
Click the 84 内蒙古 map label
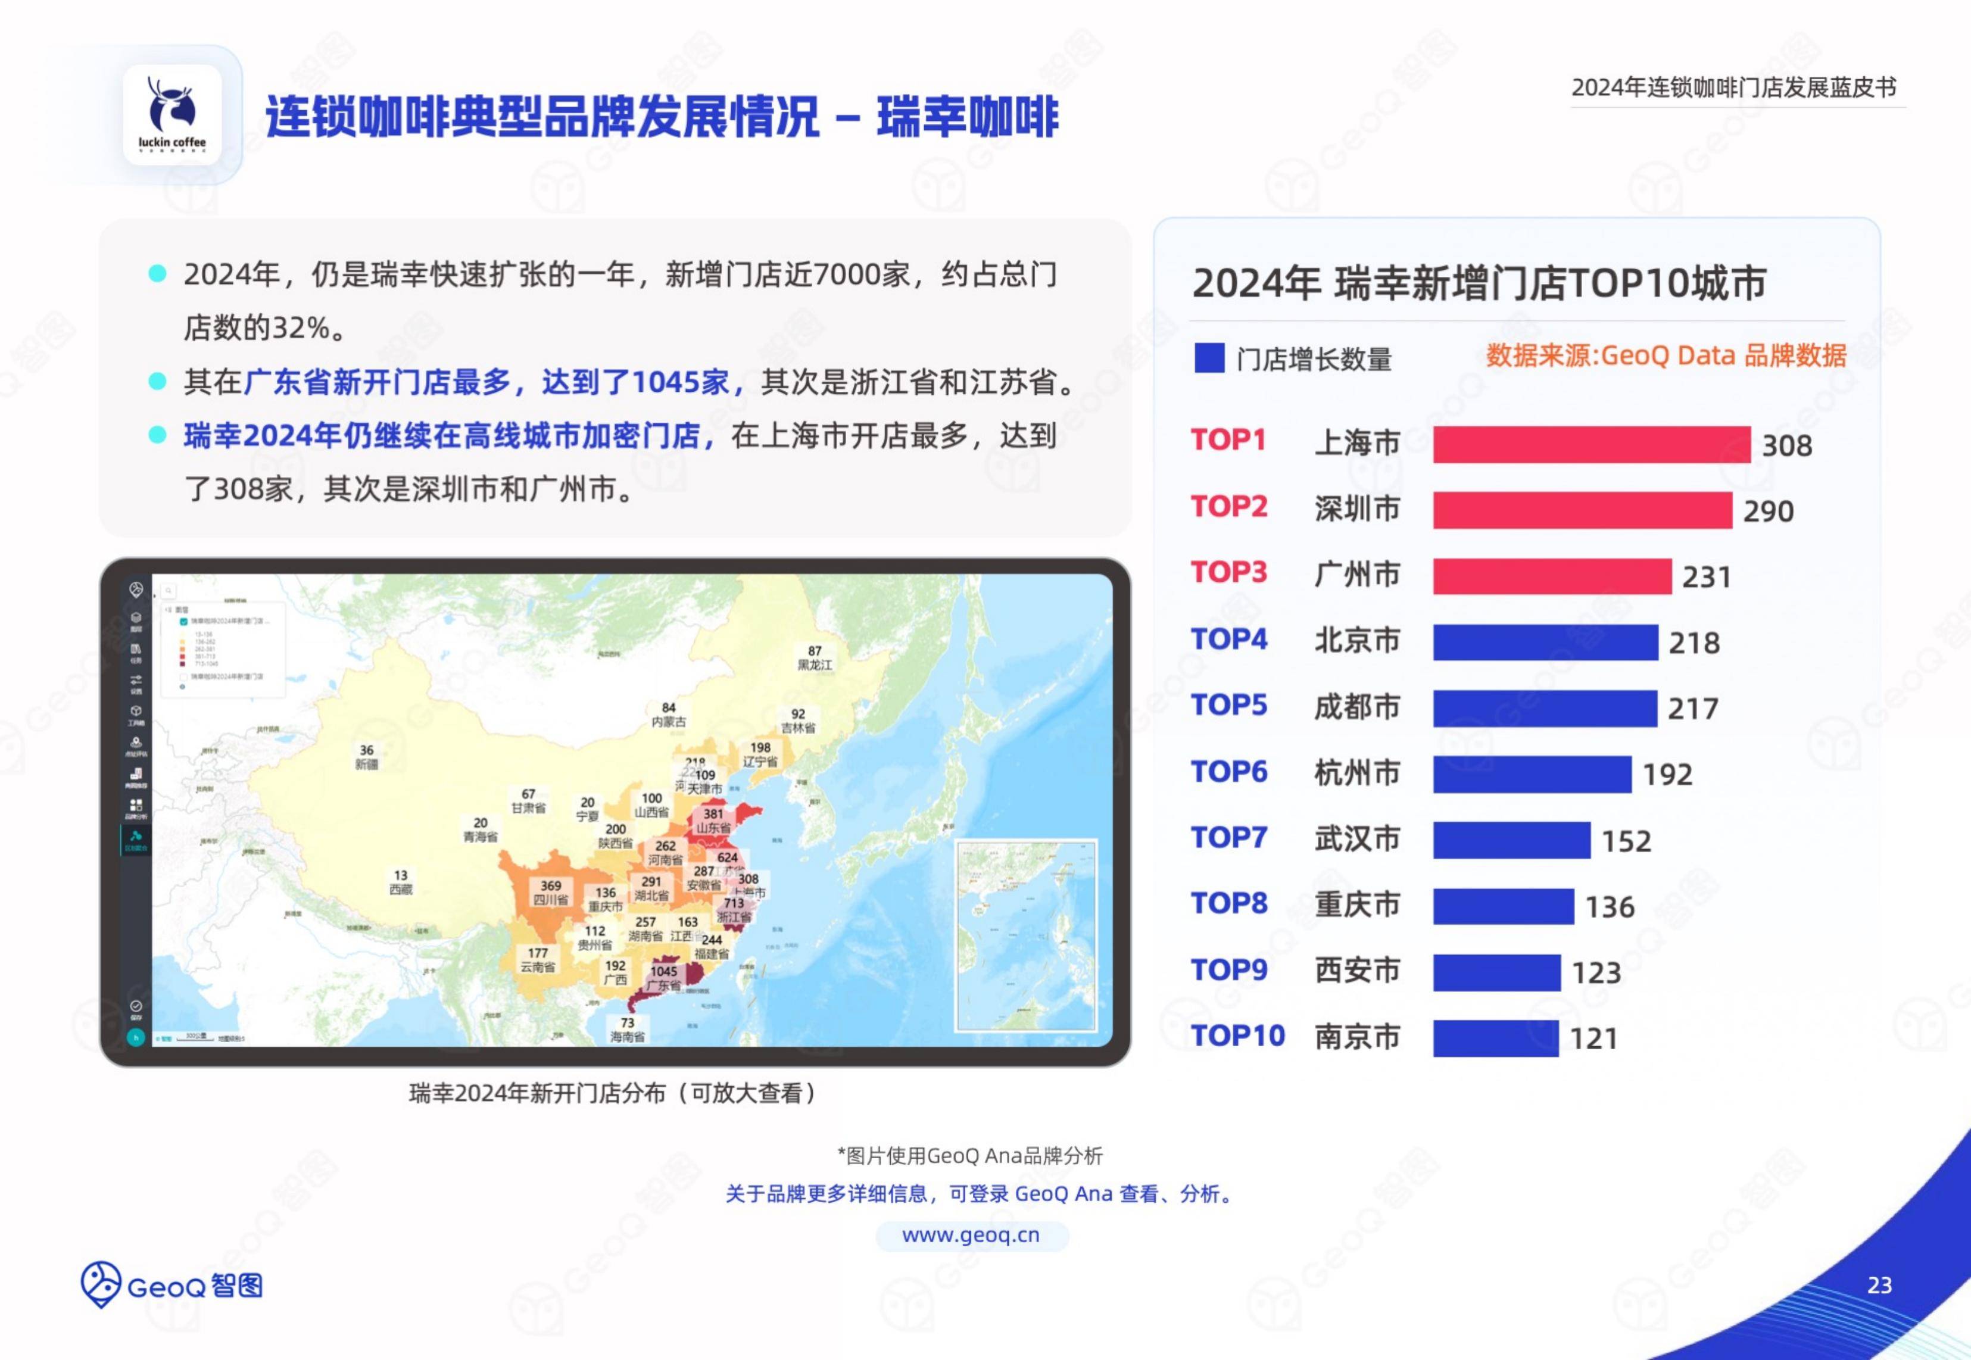point(669,715)
